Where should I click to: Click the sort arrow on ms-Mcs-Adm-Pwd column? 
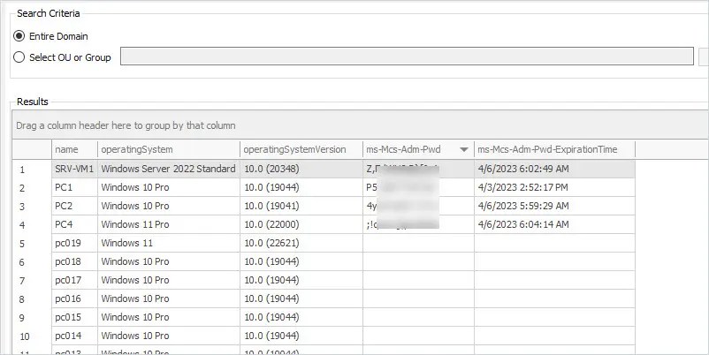point(464,149)
